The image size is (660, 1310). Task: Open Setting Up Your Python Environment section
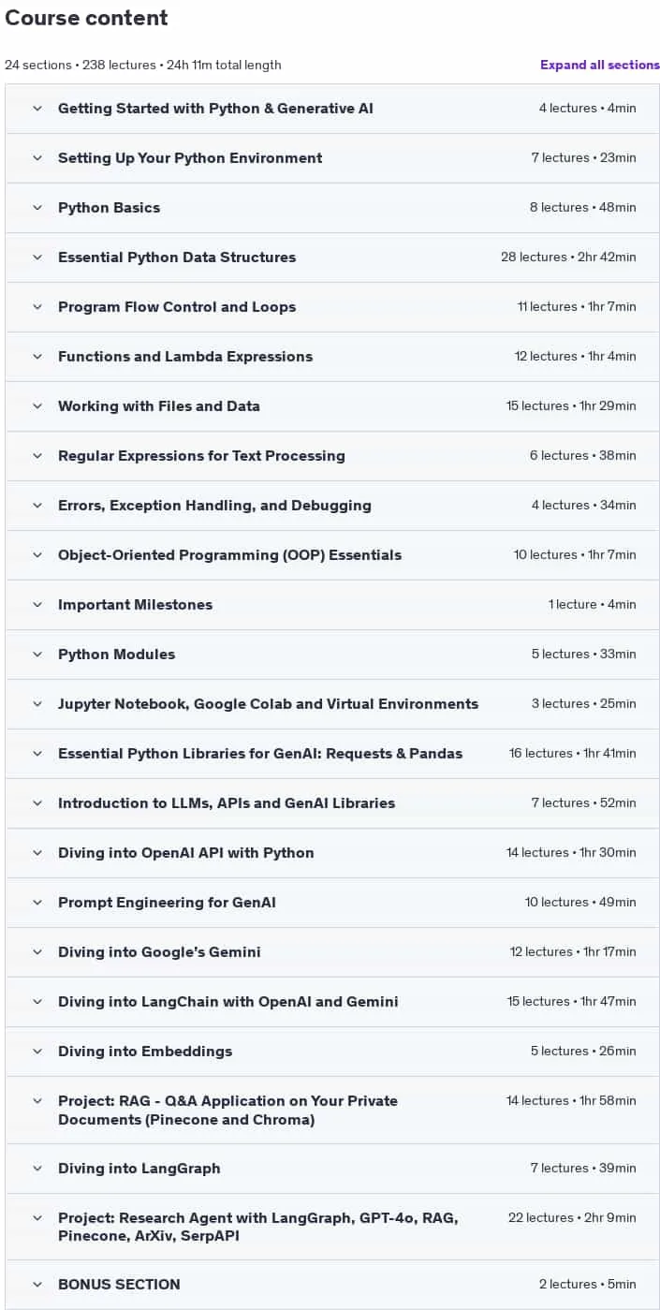click(332, 158)
